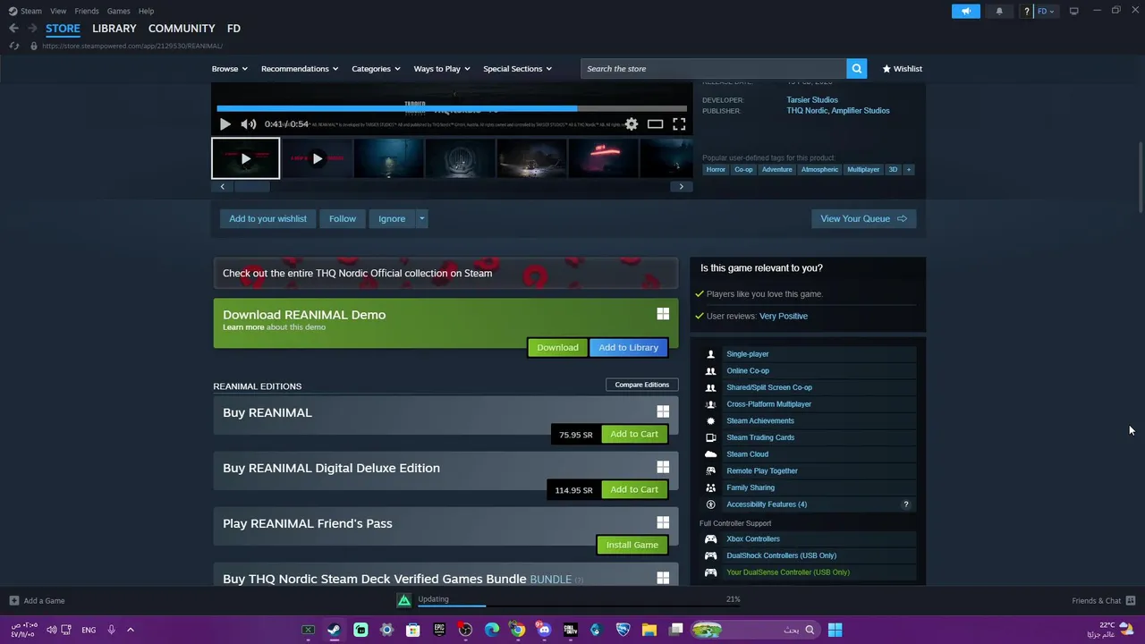Click the Very Positive reviews link
This screenshot has height=644, width=1145.
click(784, 317)
